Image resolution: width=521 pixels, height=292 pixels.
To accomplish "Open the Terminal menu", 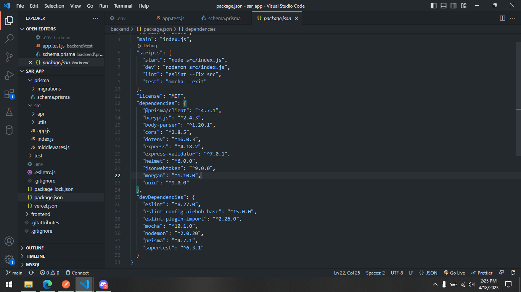I will click(123, 6).
